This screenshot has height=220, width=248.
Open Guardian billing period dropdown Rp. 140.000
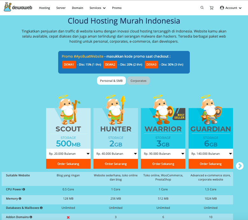tap(211, 154)
